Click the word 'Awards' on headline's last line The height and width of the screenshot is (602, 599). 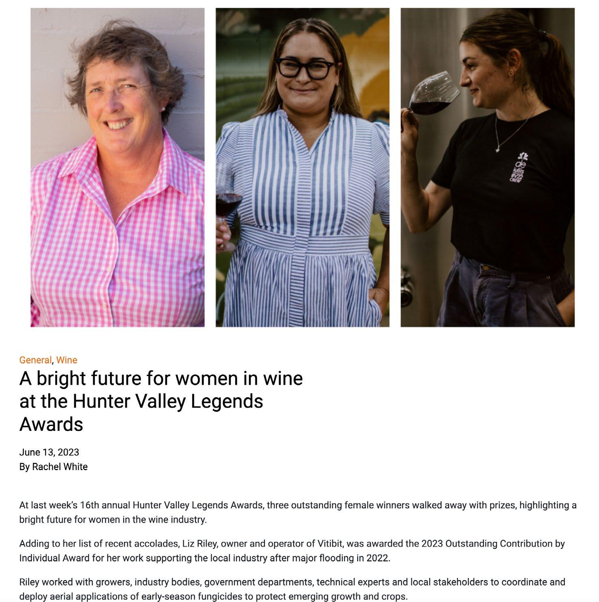tap(51, 424)
